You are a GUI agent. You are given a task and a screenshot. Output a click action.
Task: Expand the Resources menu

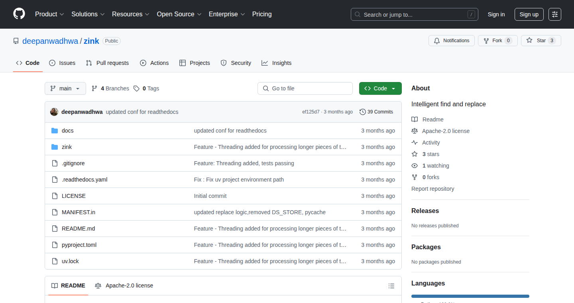[131, 14]
